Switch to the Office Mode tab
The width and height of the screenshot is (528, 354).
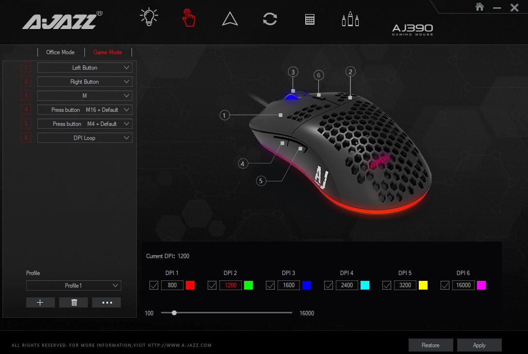tap(60, 52)
